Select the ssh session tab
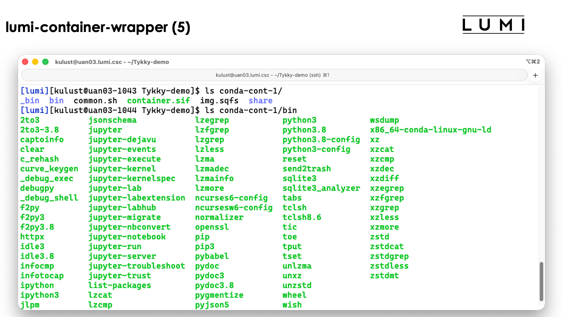 (x=272, y=75)
